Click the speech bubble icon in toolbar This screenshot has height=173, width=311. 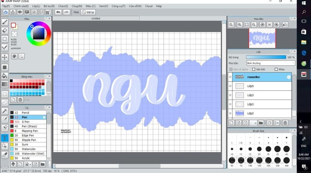tap(20, 12)
